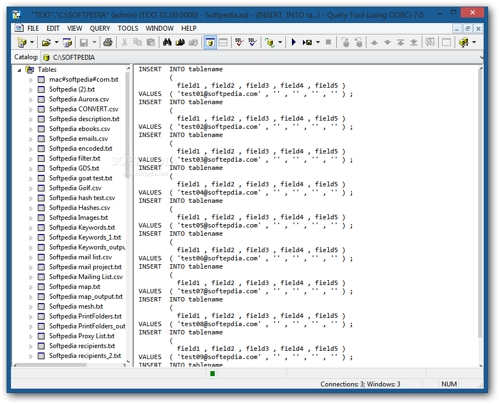Click the Cut scissors icon
This screenshot has height=404, width=499.
coord(124,42)
